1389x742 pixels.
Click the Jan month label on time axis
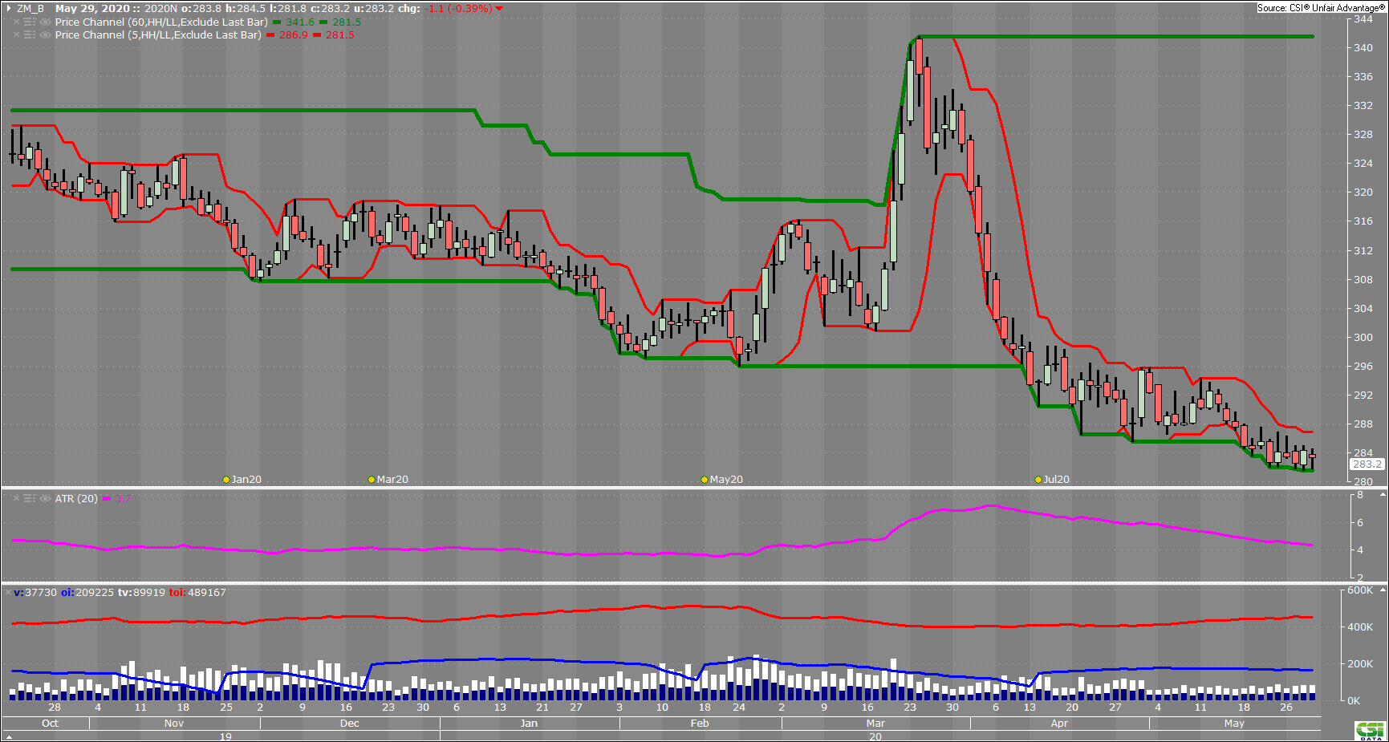[x=529, y=724]
